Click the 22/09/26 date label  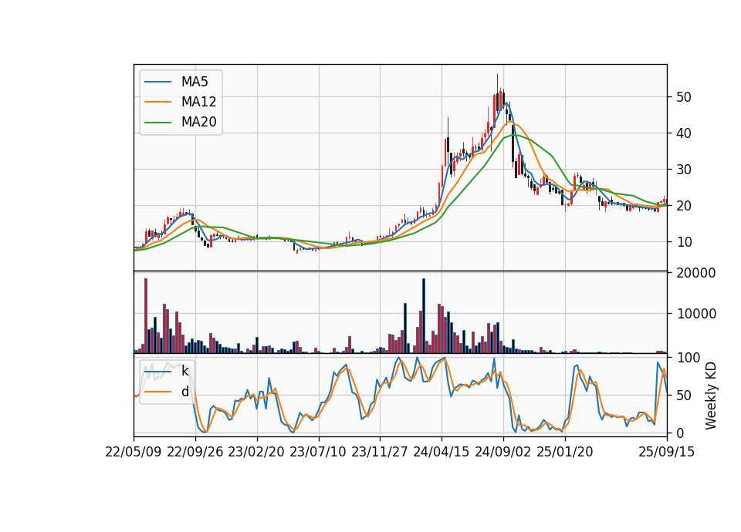(195, 452)
